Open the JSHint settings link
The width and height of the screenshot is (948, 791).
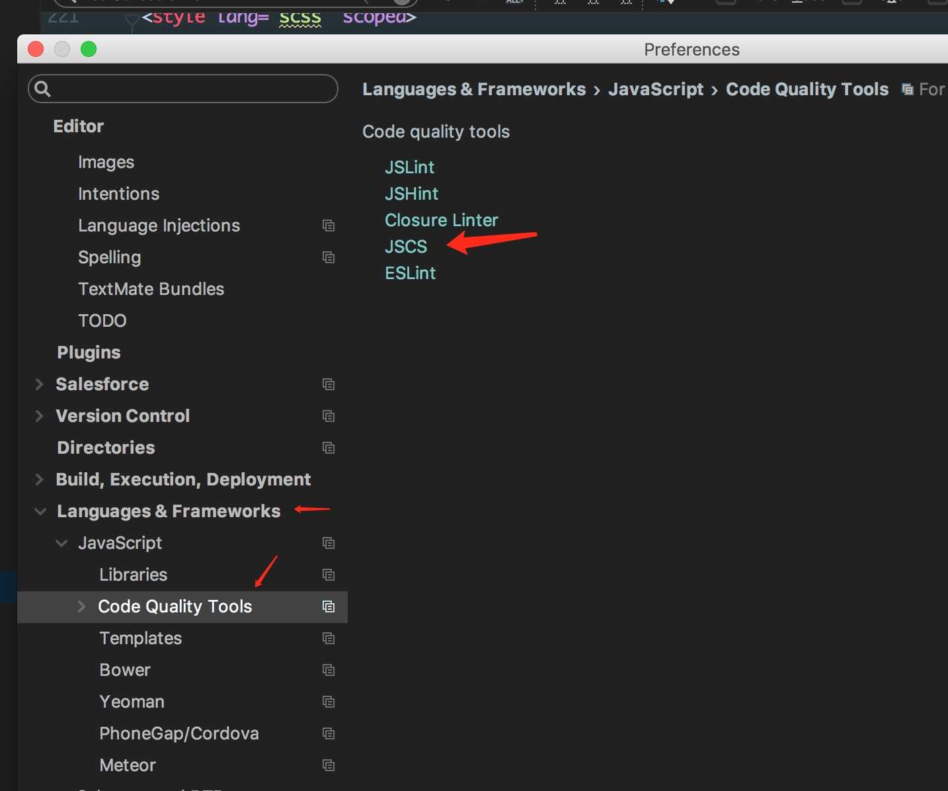click(x=411, y=194)
